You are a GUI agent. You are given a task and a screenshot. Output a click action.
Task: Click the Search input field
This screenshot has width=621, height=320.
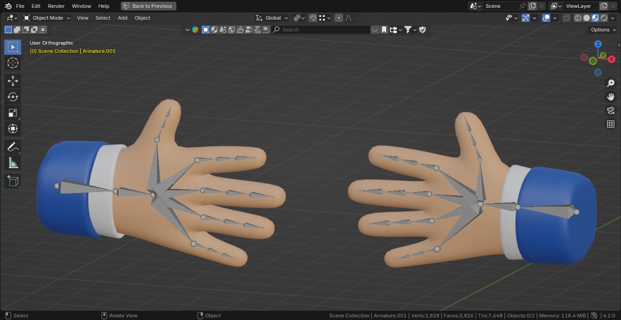(321, 30)
